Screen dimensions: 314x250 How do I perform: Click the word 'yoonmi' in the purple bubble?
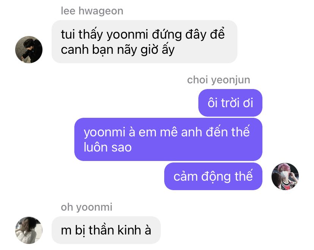104,133
